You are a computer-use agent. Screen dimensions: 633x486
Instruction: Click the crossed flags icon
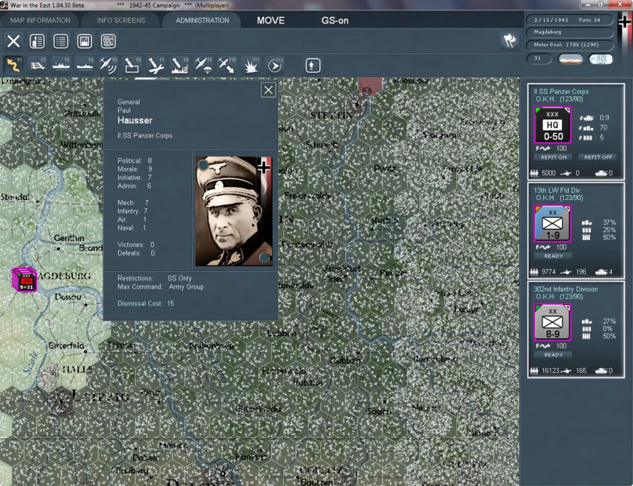509,41
